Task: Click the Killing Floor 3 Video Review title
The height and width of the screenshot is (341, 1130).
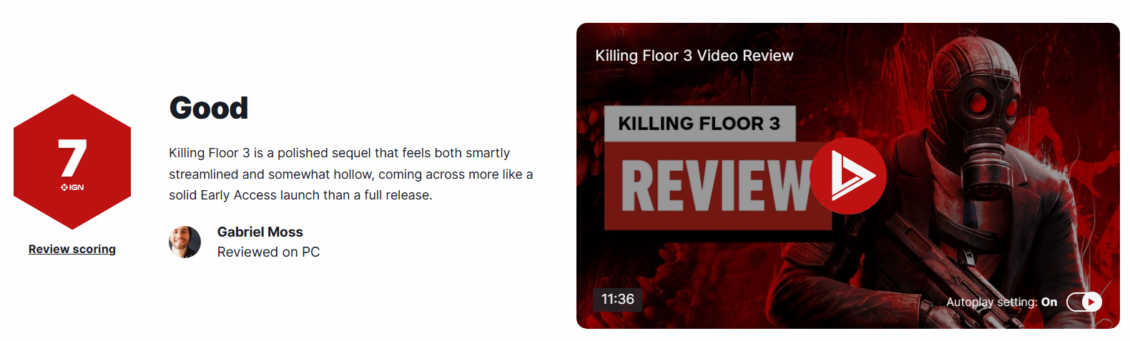Action: tap(694, 56)
